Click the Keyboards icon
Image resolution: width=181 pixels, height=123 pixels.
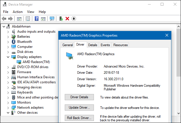tap(14, 92)
